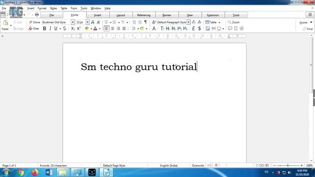Image resolution: width=315 pixels, height=177 pixels.
Task: Apply Emphasis character style
Action: point(193,29)
